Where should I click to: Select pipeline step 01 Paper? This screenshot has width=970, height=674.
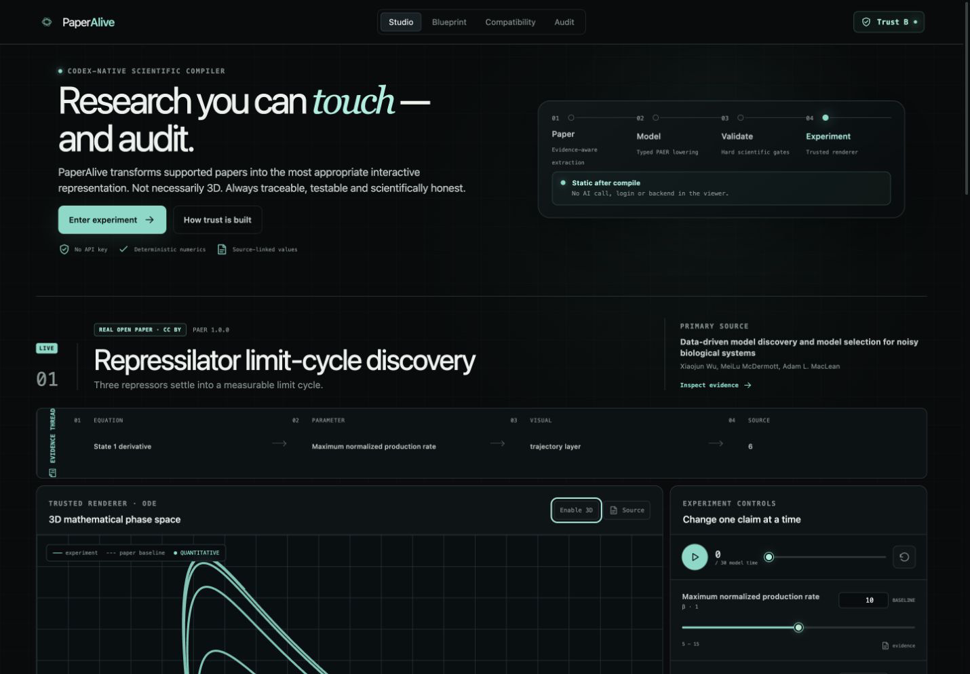[x=563, y=134]
